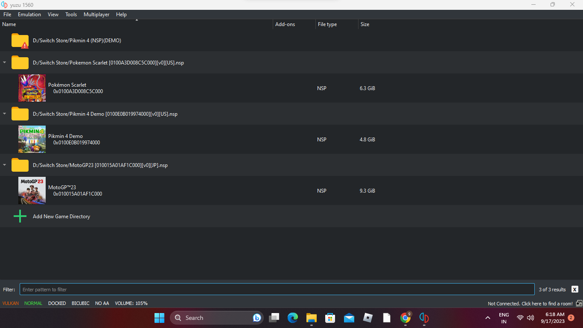
Task: Toggle the NORMAL GPU accuracy setting
Action: [33, 303]
